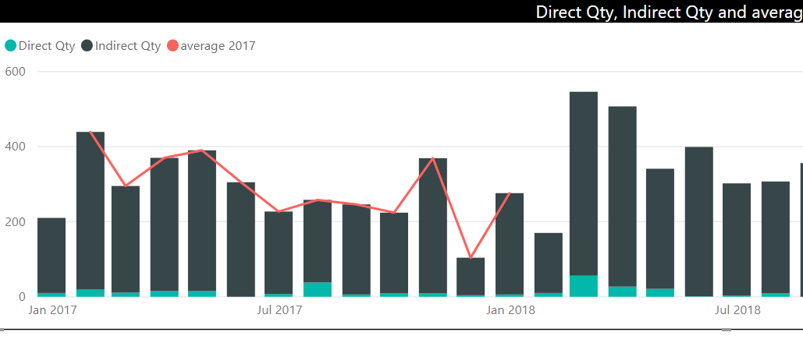Click the average 2017 red legend marker
The image size is (803, 350).
(173, 45)
